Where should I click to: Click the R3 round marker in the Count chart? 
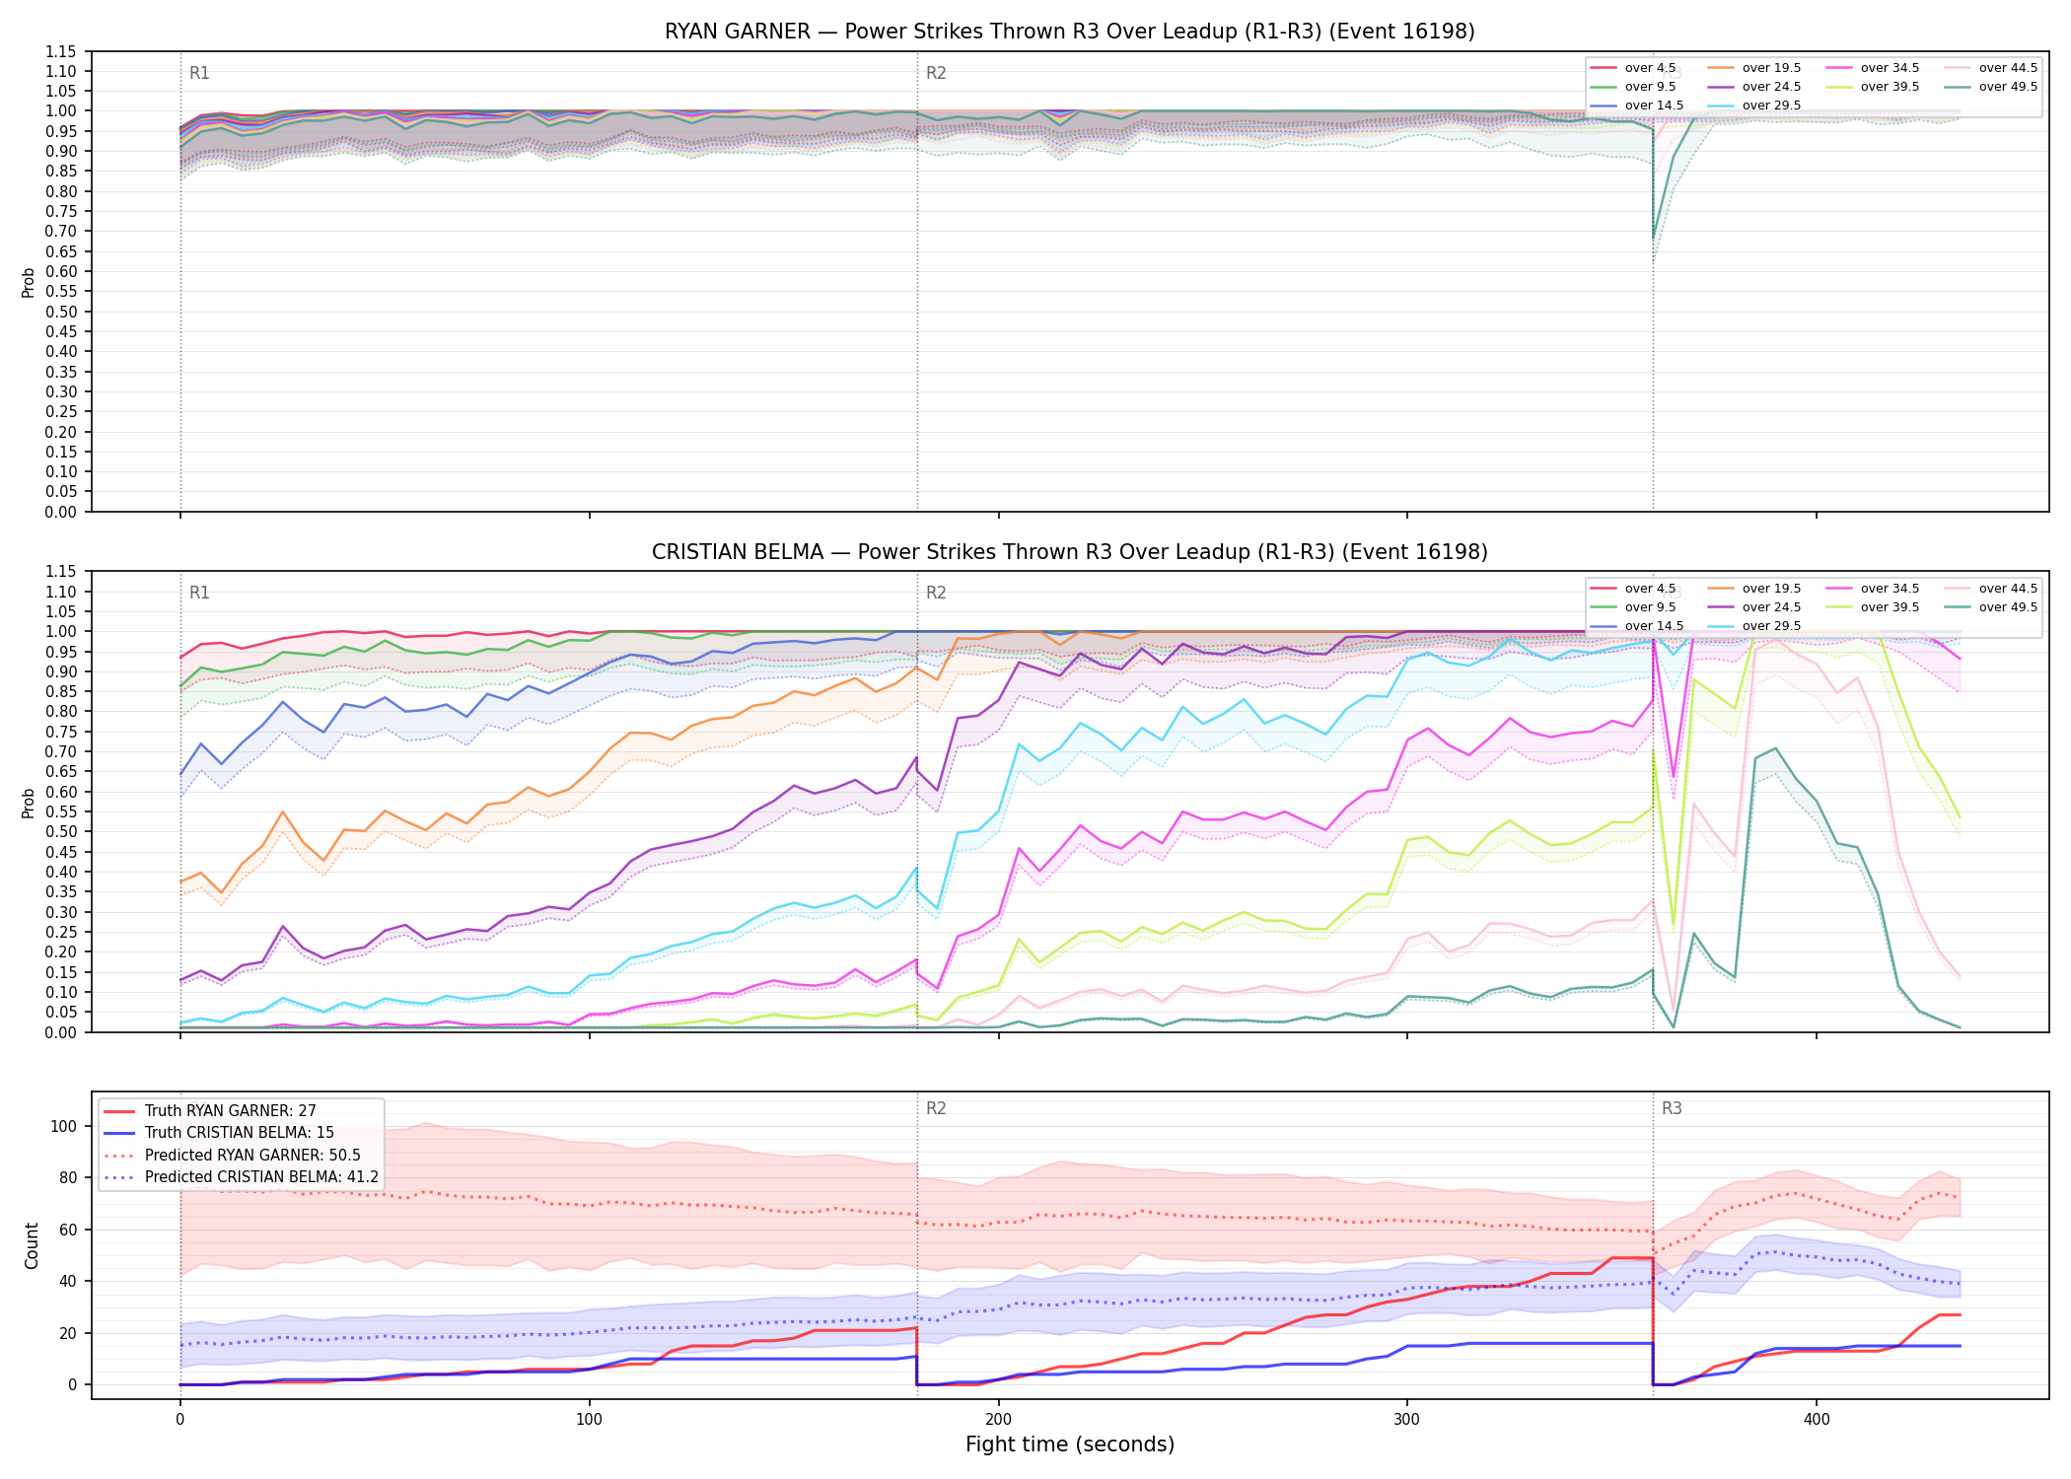[x=1672, y=1108]
